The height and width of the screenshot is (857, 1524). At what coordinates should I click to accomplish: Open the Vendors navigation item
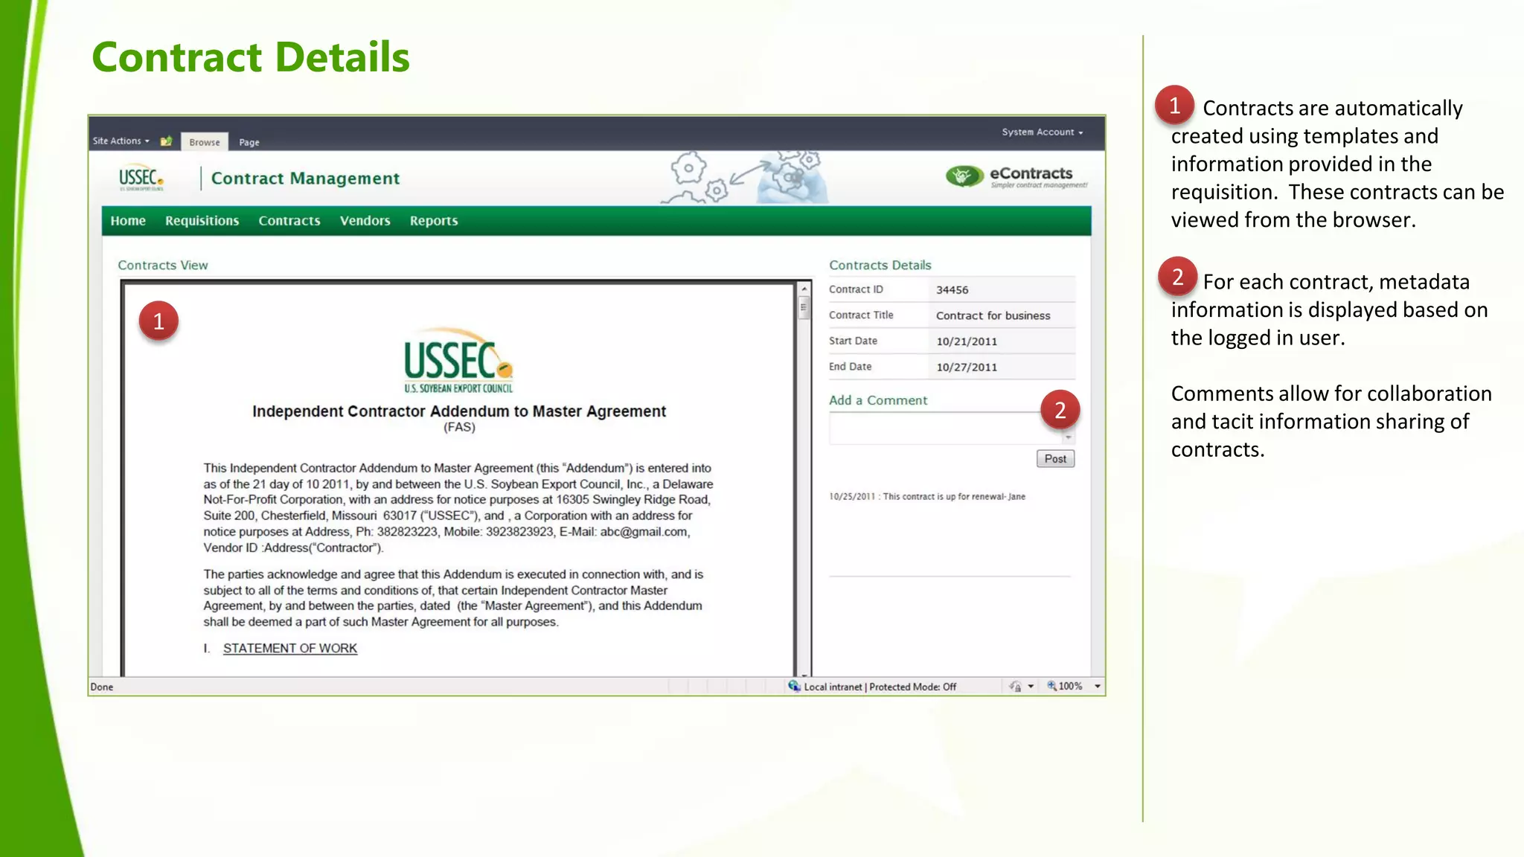pyautogui.click(x=365, y=221)
